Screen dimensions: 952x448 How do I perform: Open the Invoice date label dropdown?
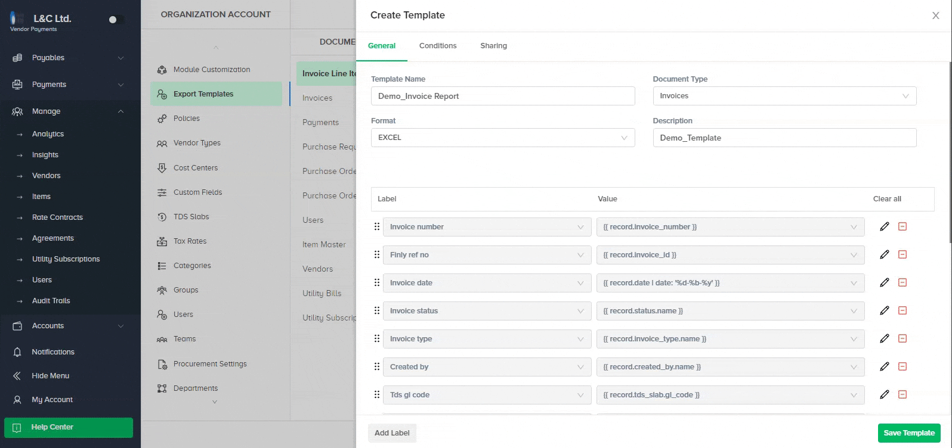coord(487,283)
